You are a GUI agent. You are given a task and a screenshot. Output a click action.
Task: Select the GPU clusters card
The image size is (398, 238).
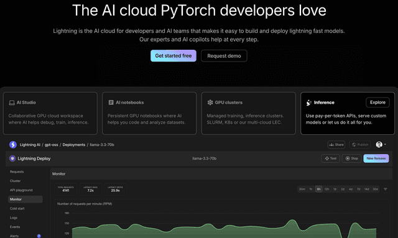click(x=249, y=113)
